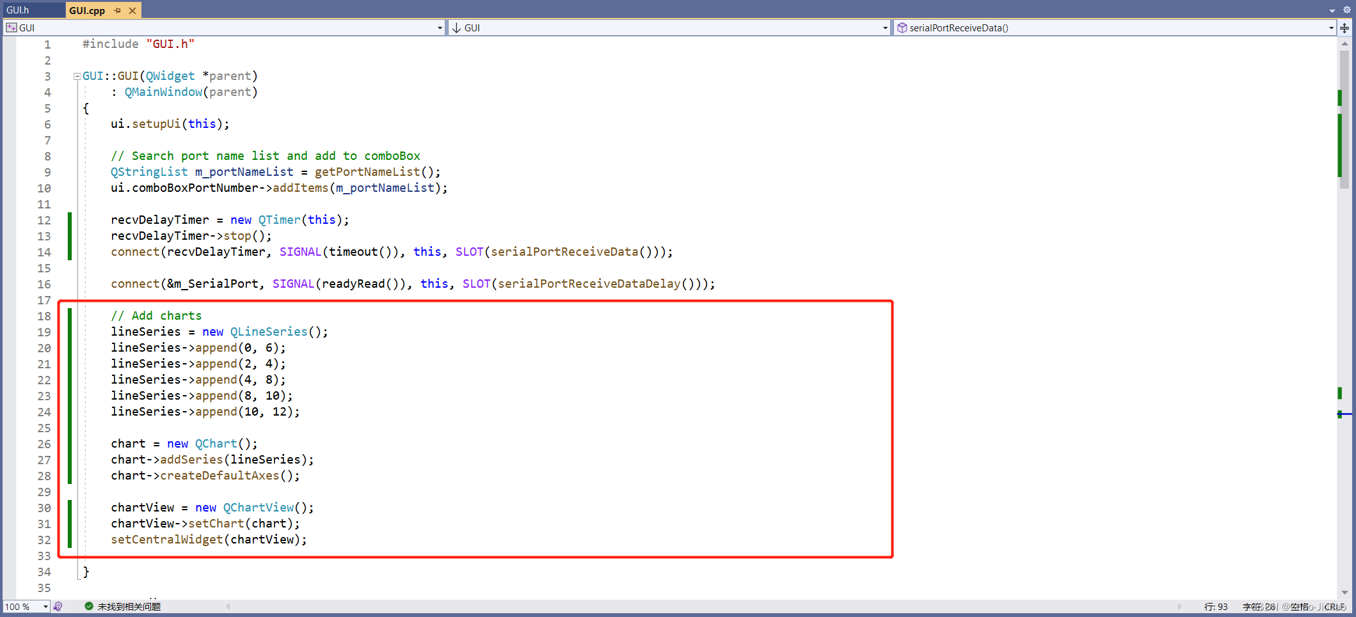The image size is (1356, 617).
Task: Click the QMainWindow base class name
Action: pos(163,91)
